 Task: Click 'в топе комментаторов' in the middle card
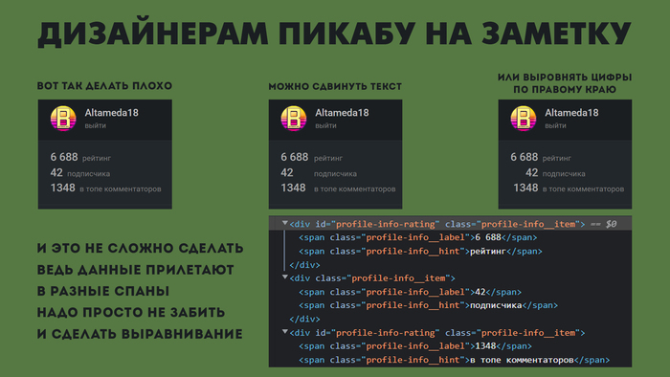(x=355, y=189)
